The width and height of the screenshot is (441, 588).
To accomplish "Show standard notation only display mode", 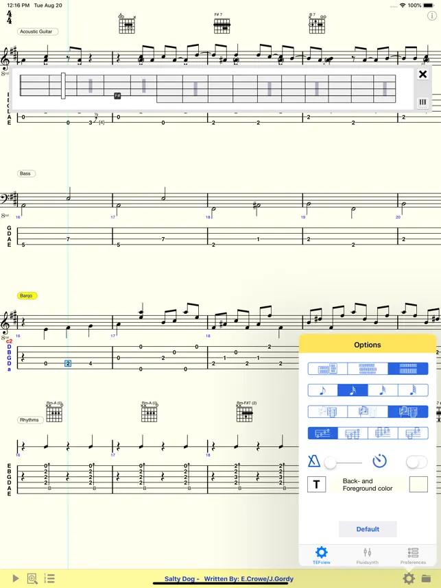I will (368, 412).
